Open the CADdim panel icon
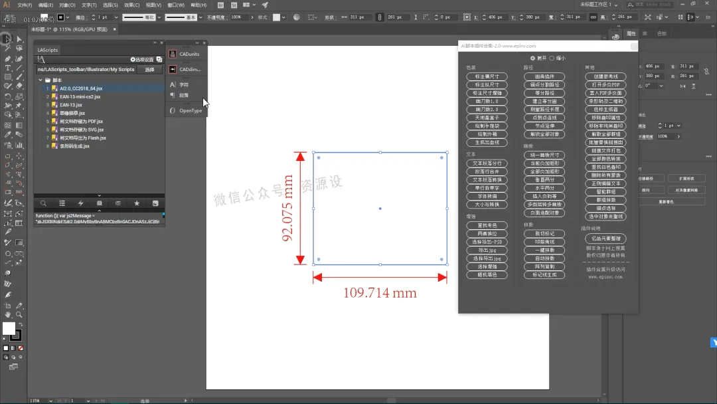The width and height of the screenshot is (717, 404). coord(173,69)
